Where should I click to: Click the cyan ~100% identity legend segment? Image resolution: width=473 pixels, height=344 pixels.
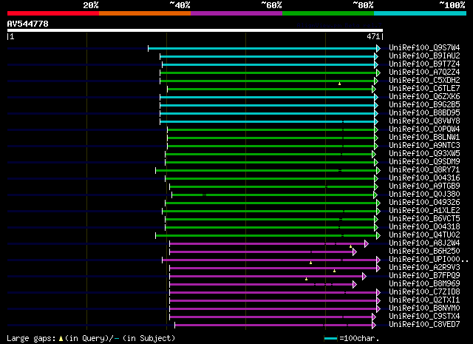click(421, 13)
